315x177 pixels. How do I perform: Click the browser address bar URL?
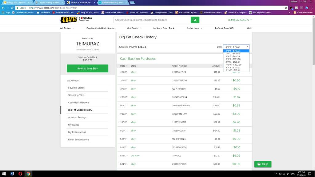(53, 8)
